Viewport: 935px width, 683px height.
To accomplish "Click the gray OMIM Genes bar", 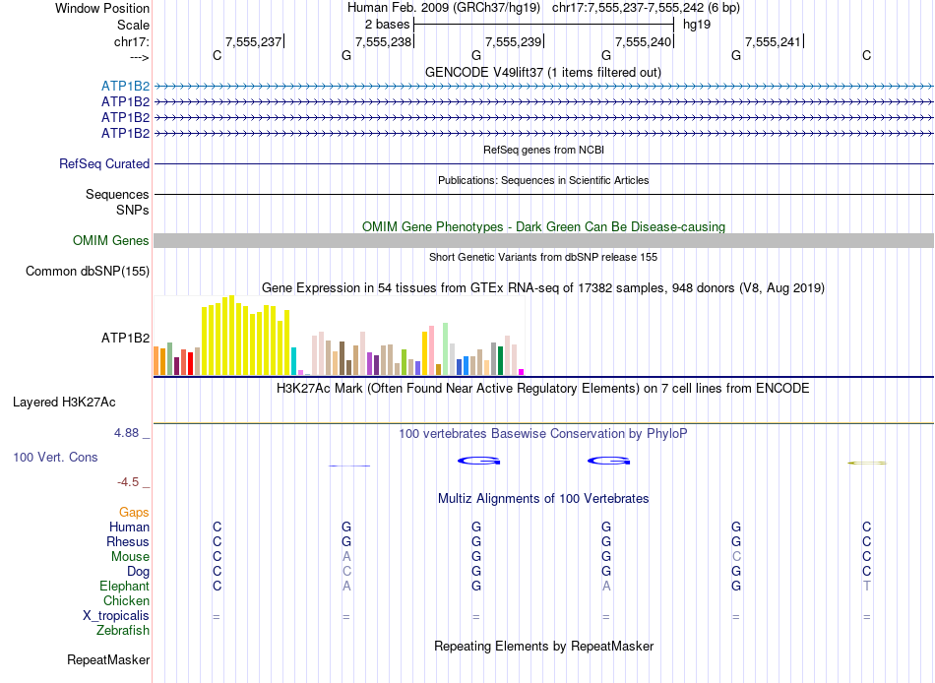I will (x=543, y=240).
